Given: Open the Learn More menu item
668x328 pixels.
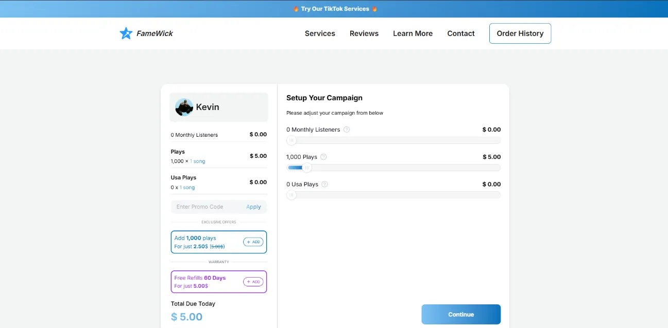Looking at the screenshot, I should tap(413, 33).
